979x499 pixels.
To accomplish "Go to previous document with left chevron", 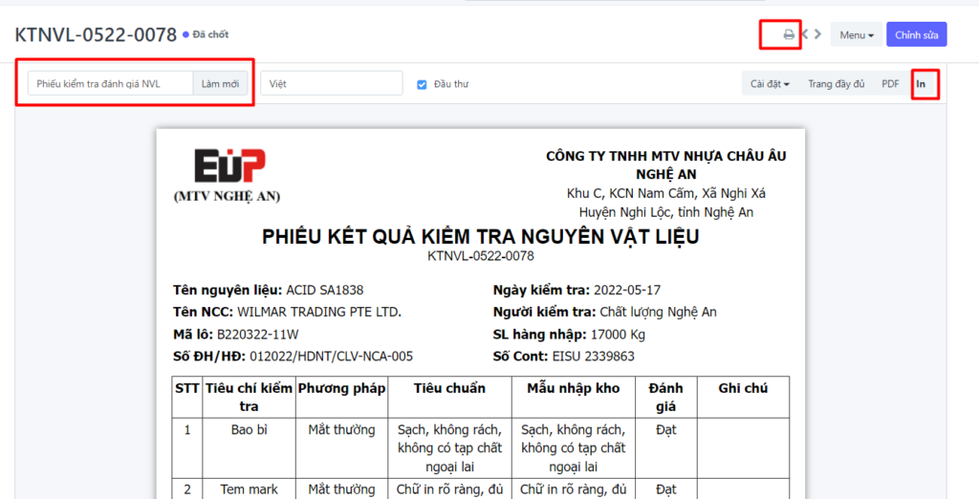I will click(x=806, y=34).
